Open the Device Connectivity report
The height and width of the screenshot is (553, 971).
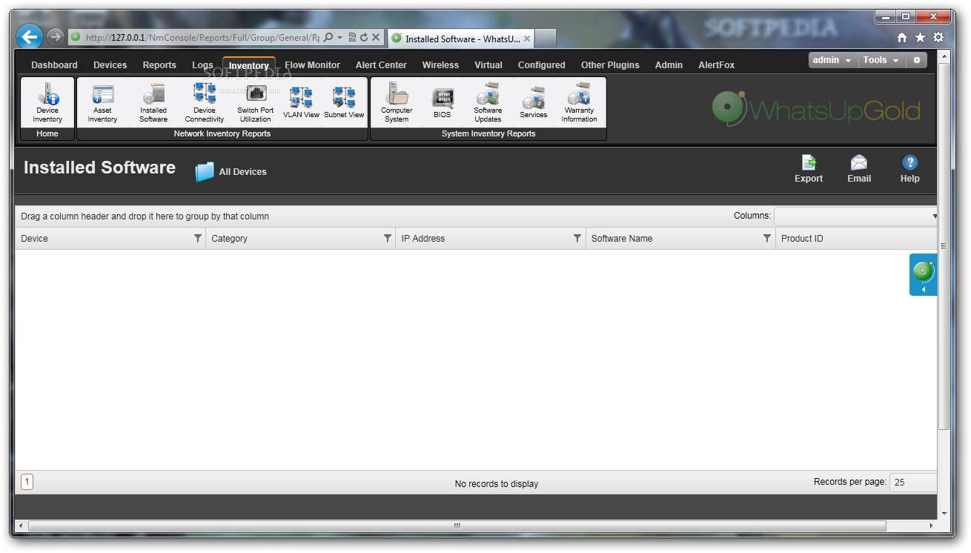pos(204,104)
